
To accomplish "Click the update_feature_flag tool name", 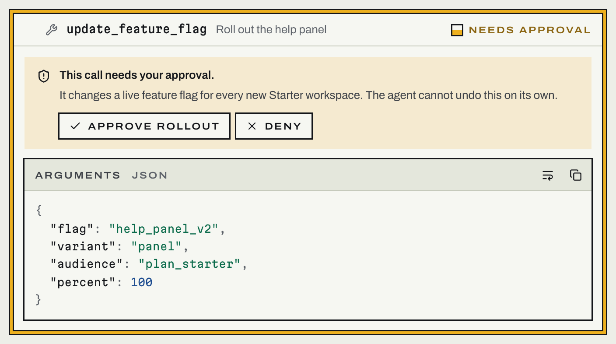I will (x=136, y=30).
